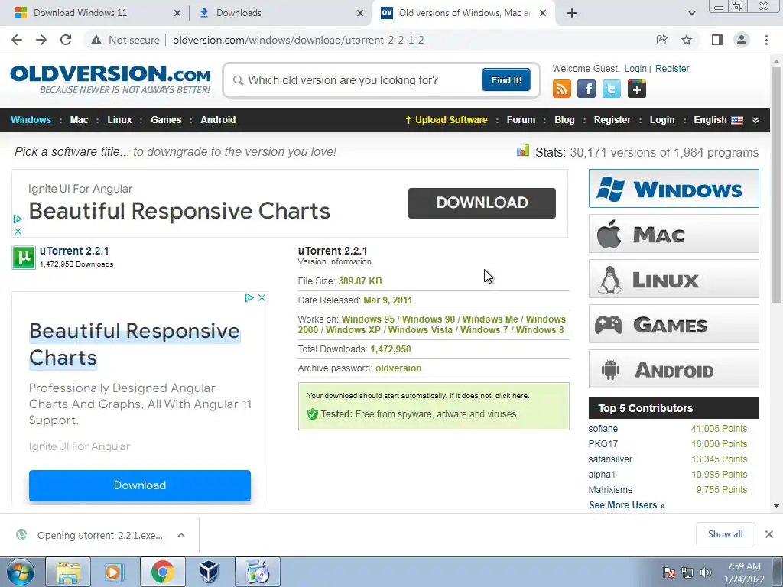This screenshot has width=783, height=587.
Task: Open the Mac nav menu item
Action: (79, 120)
